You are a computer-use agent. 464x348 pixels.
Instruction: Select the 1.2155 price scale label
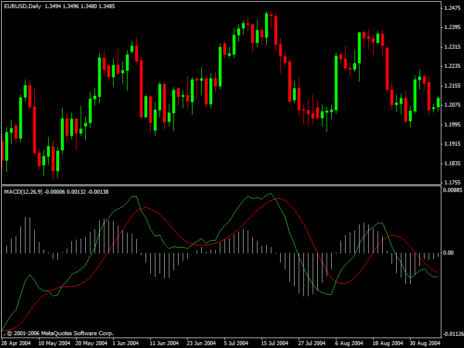[452, 85]
